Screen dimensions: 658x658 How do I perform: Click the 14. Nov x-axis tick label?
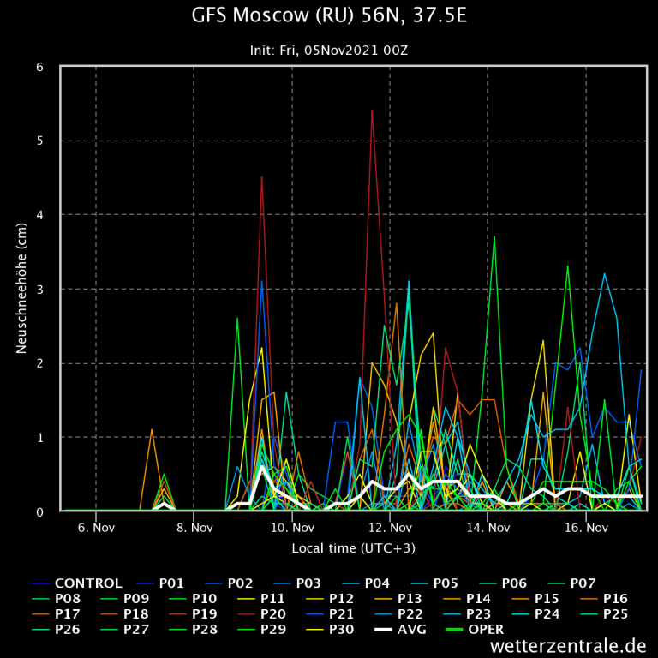pos(488,528)
